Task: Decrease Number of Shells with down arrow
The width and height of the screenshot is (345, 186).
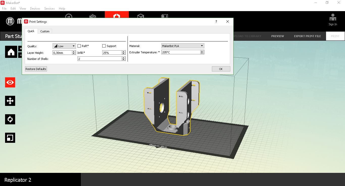Action: 124,60
